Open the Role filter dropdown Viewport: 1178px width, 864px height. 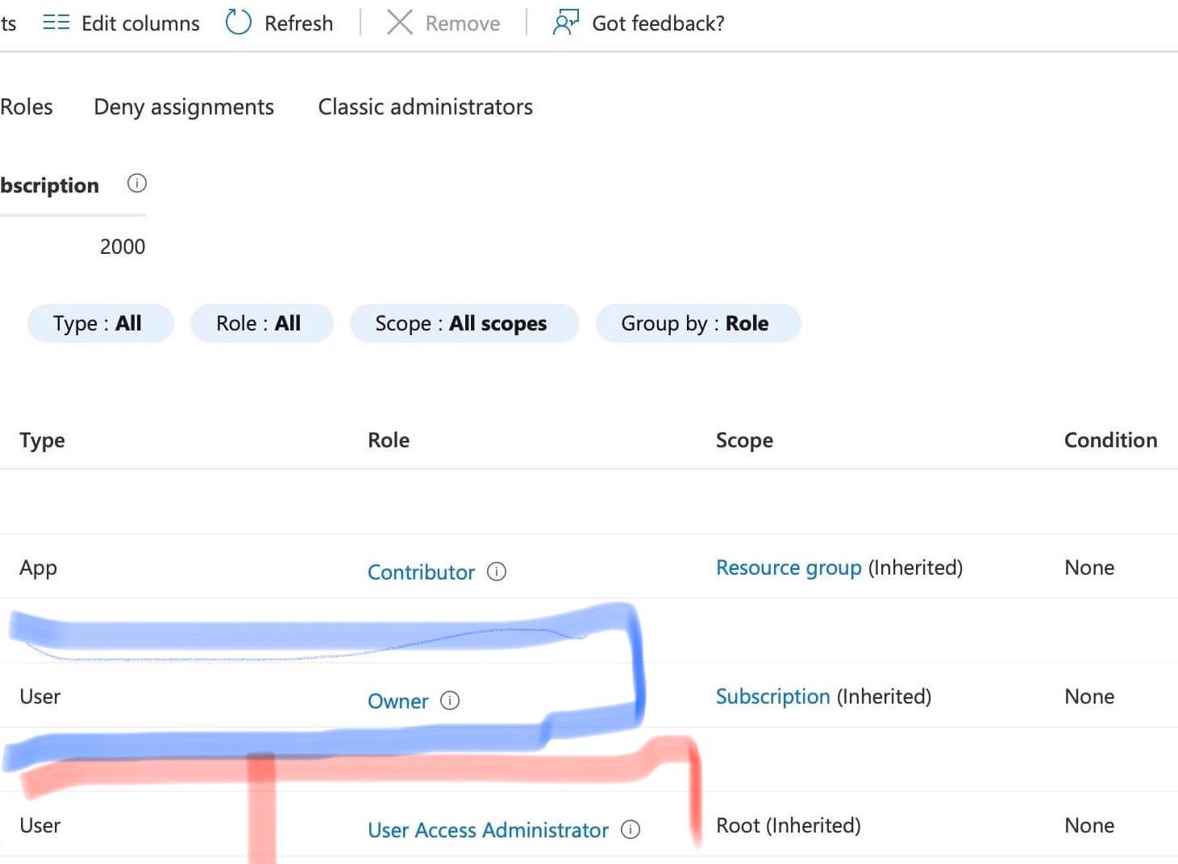coord(261,323)
